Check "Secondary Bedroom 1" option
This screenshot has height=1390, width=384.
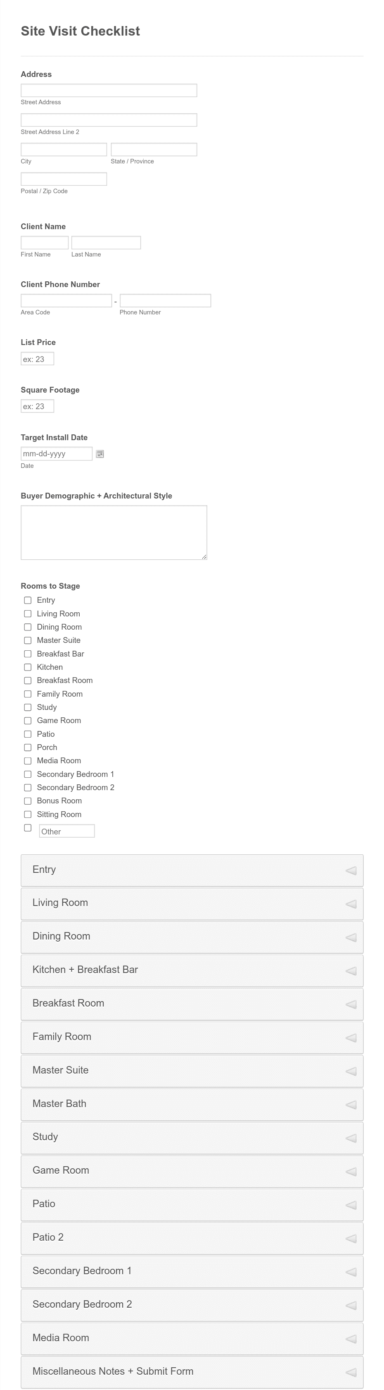[28, 774]
